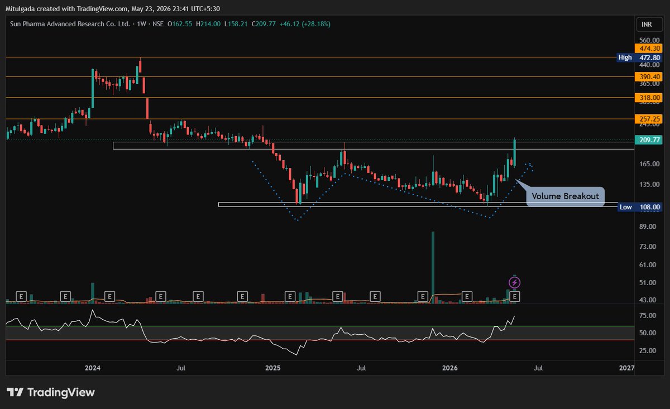Click the RSI 25.00 level value
This screenshot has width=670, height=409.
tap(647, 350)
